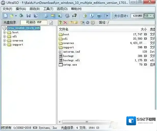Click the 大小 column header

pyautogui.click(x=143, y=29)
